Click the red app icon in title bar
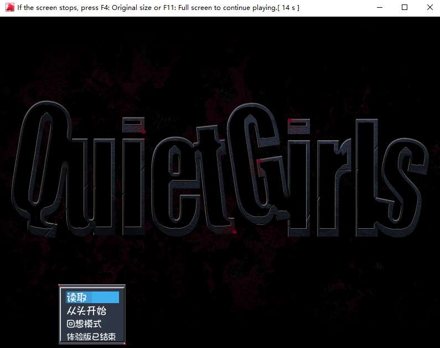440x348 pixels. point(10,7)
